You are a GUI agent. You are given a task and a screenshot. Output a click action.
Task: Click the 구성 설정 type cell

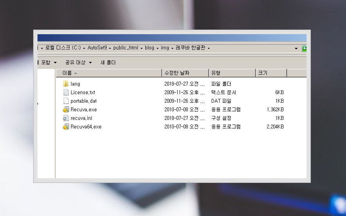point(221,118)
